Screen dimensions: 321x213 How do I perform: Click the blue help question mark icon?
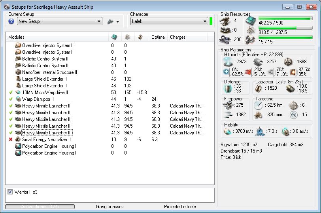click(11, 21)
